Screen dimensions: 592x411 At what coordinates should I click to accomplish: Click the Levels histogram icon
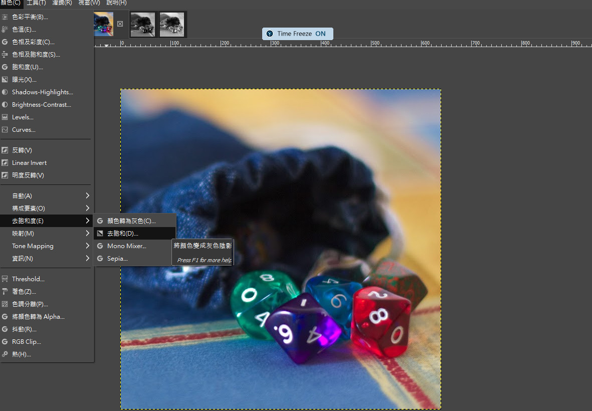(x=5, y=117)
